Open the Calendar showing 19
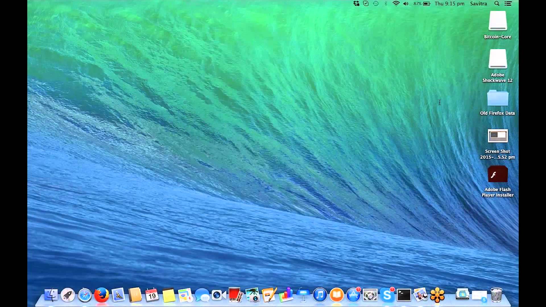This screenshot has height=307, width=546. click(x=152, y=295)
